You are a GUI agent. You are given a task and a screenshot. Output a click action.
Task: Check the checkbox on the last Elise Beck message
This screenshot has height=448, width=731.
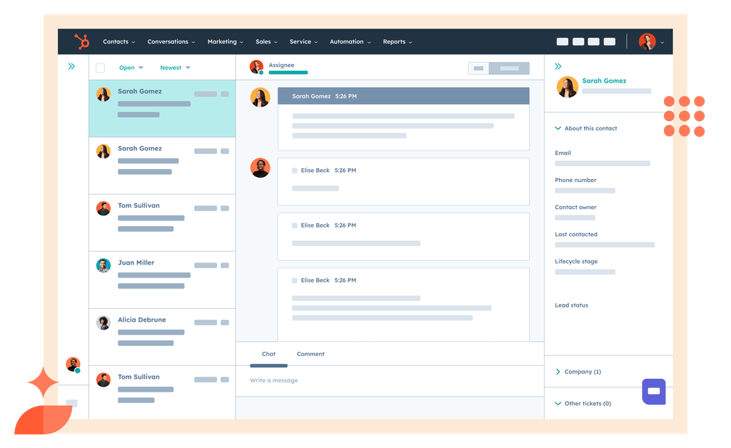294,280
